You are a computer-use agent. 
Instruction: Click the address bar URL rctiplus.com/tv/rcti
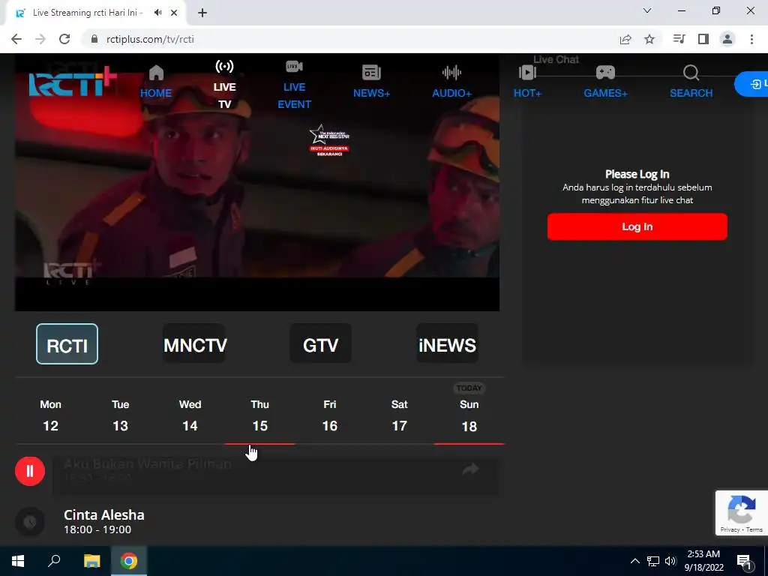click(x=150, y=39)
